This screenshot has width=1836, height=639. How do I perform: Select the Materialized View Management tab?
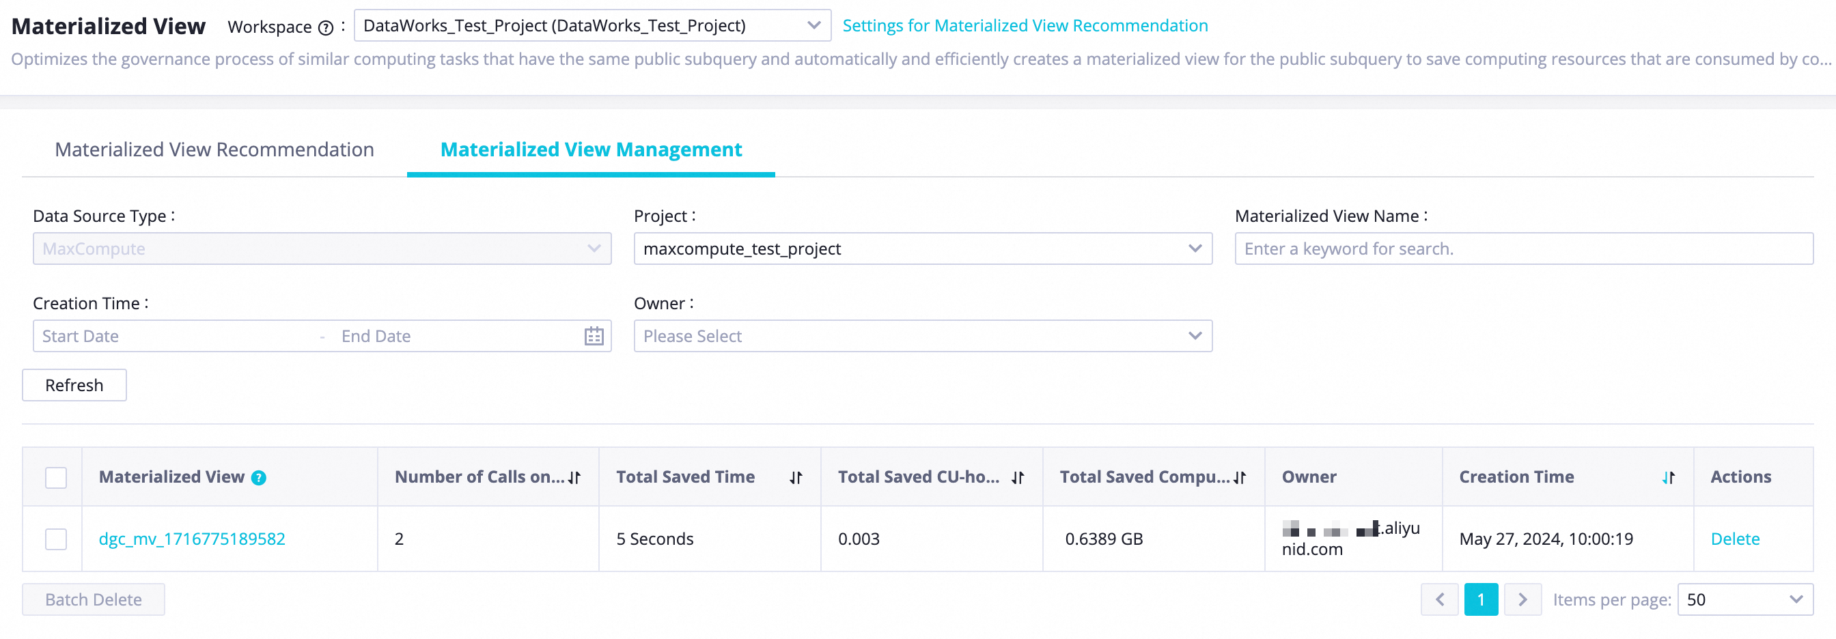pos(591,150)
